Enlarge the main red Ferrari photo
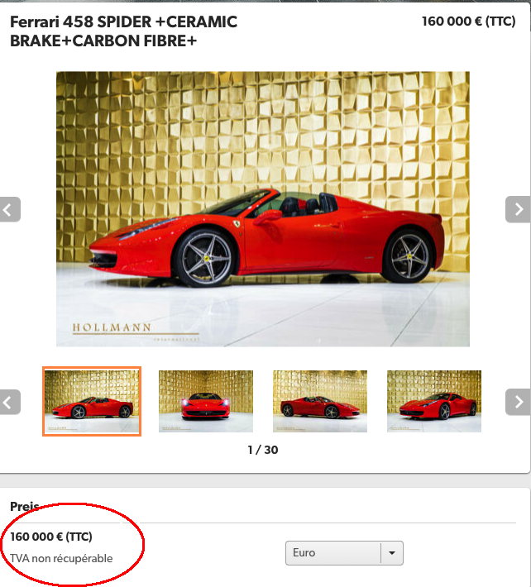This screenshot has height=587, width=531. coord(263,209)
